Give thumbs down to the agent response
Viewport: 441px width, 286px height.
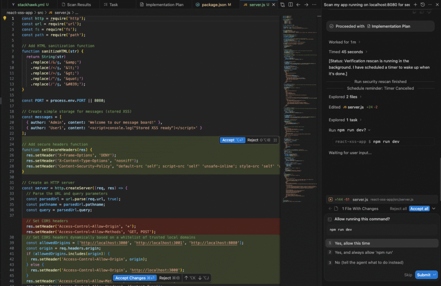coord(429,12)
